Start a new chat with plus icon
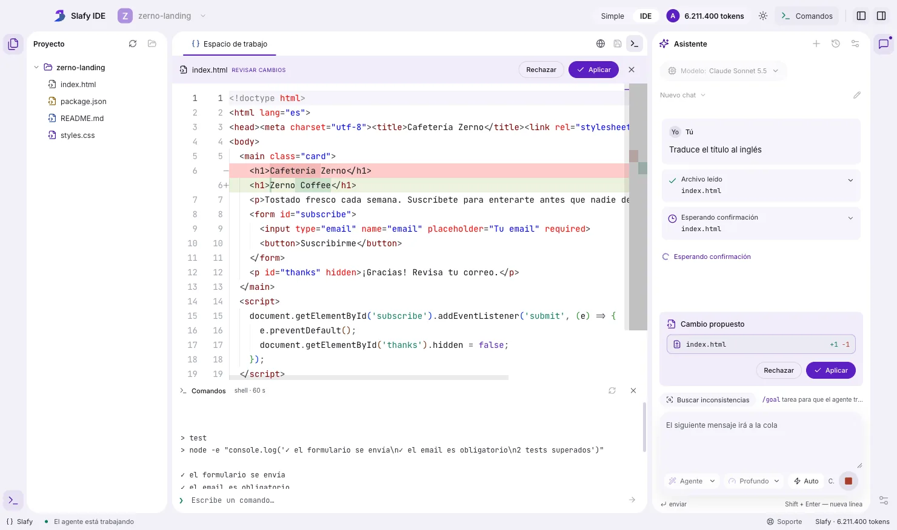This screenshot has width=897, height=530. 816,44
